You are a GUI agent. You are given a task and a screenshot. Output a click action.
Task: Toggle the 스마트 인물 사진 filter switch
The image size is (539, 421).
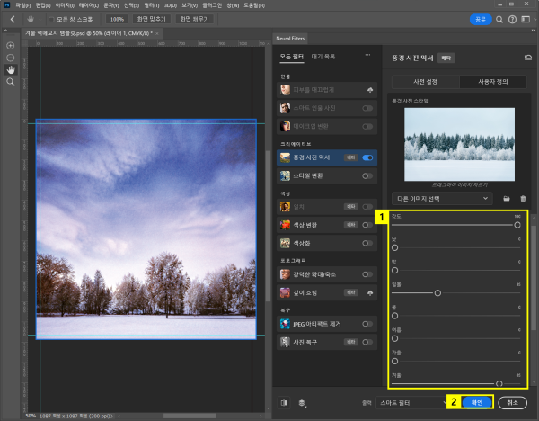367,108
